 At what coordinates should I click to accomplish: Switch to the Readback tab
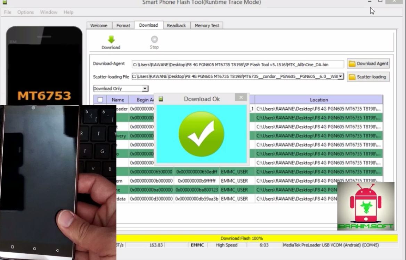click(x=176, y=26)
